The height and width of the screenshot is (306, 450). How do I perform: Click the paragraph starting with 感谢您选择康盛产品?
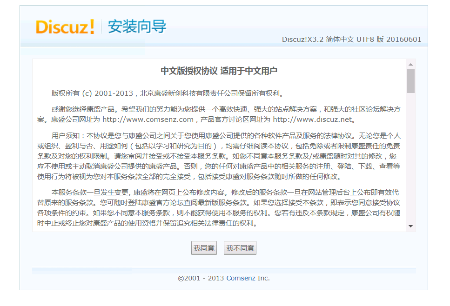tap(219, 114)
